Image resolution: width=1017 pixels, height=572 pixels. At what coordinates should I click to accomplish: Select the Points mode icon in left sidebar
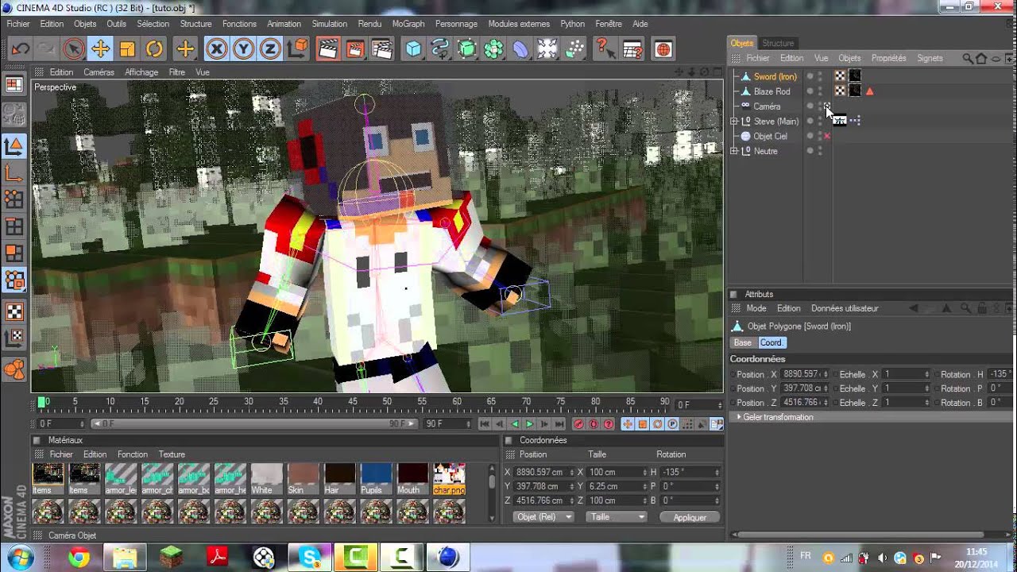coord(14,199)
